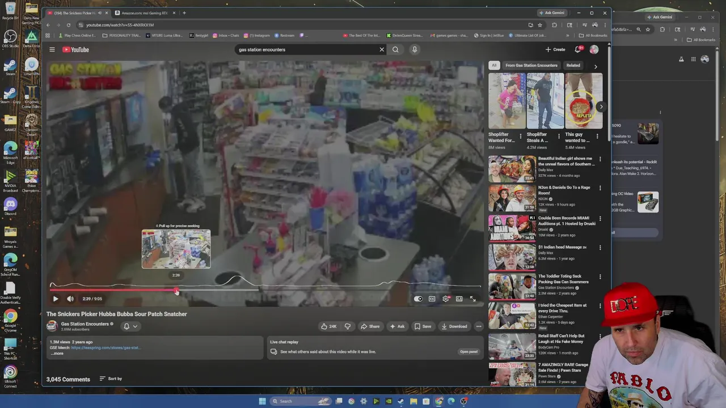Open the OBS Studio desktop shortcut

pos(10,40)
